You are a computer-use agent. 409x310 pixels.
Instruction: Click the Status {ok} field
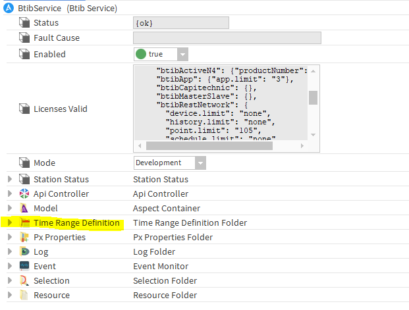180,23
